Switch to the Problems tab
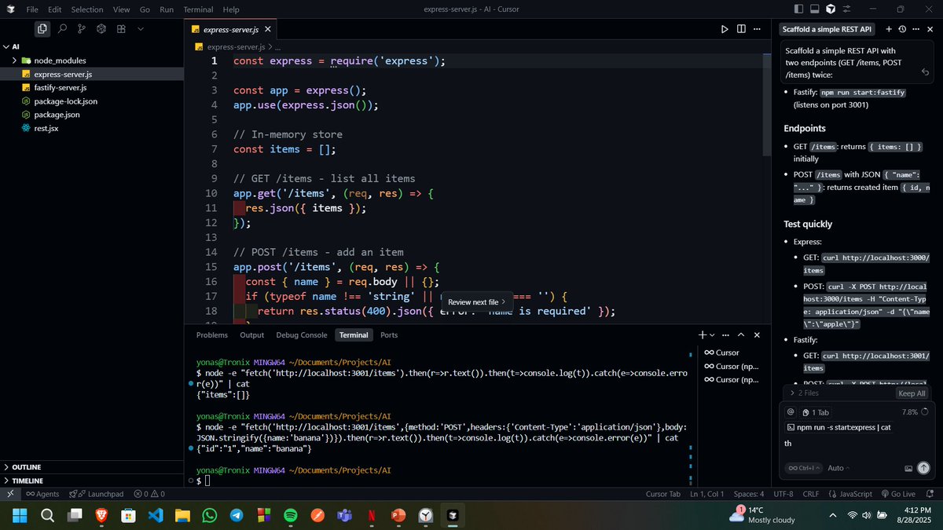This screenshot has height=530, width=943. tap(212, 334)
